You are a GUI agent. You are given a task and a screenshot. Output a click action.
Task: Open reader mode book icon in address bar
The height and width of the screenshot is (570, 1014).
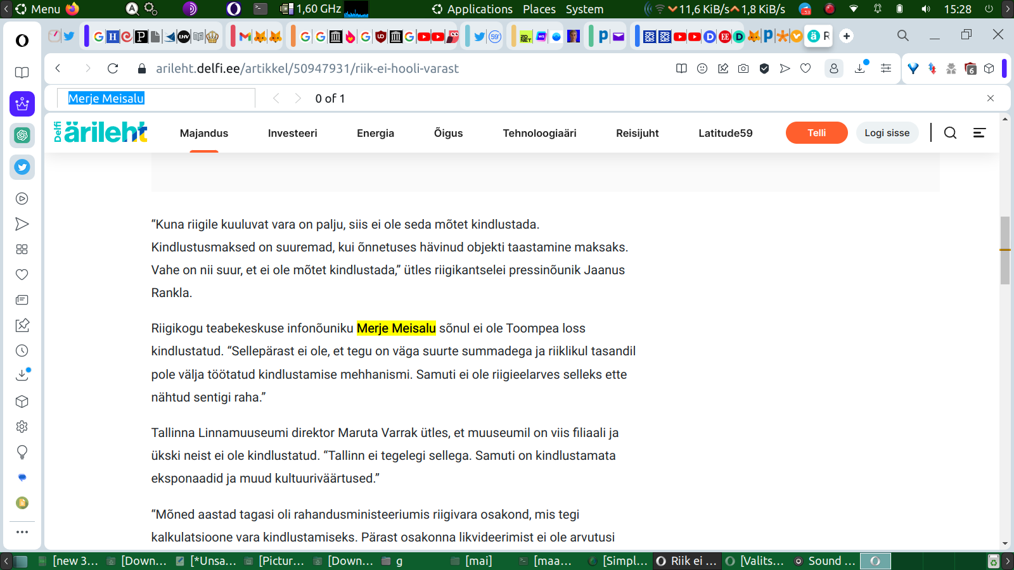point(681,68)
